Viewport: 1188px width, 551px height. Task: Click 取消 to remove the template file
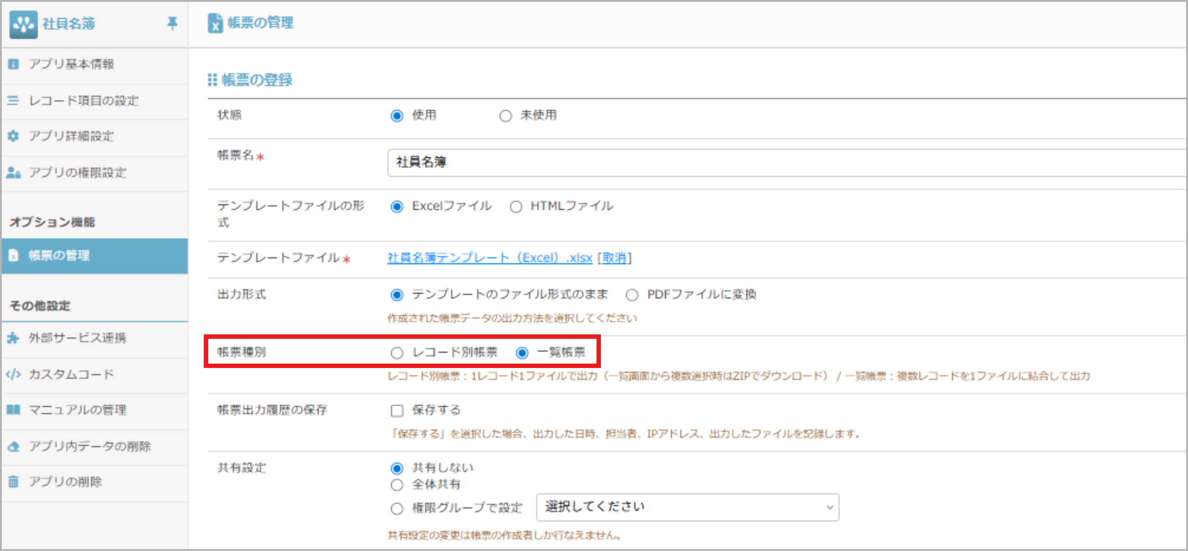(x=614, y=258)
